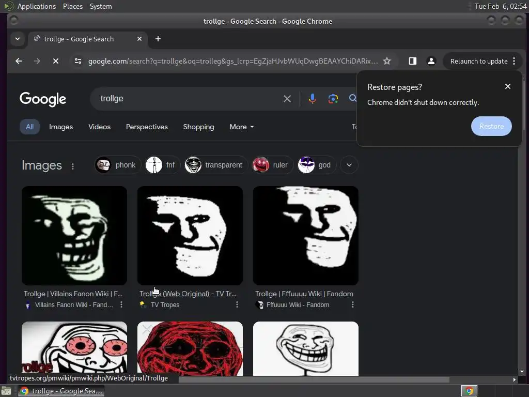Click TV Tropes source name
The width and height of the screenshot is (529, 397).
(x=165, y=305)
